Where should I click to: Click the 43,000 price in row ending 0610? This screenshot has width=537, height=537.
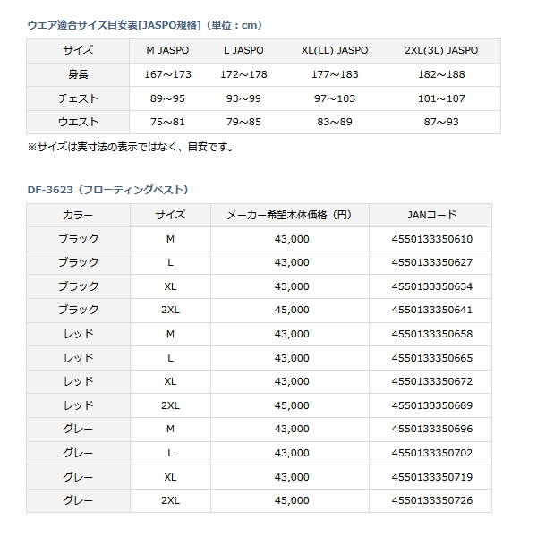pos(292,239)
